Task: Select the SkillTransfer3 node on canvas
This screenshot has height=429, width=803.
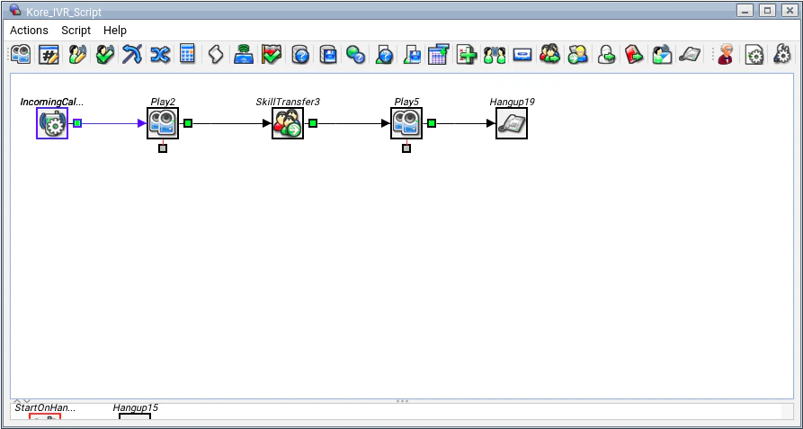Action: 288,123
